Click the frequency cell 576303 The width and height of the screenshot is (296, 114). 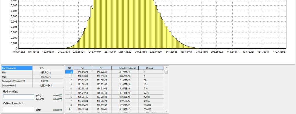pyautogui.click(x=151, y=109)
